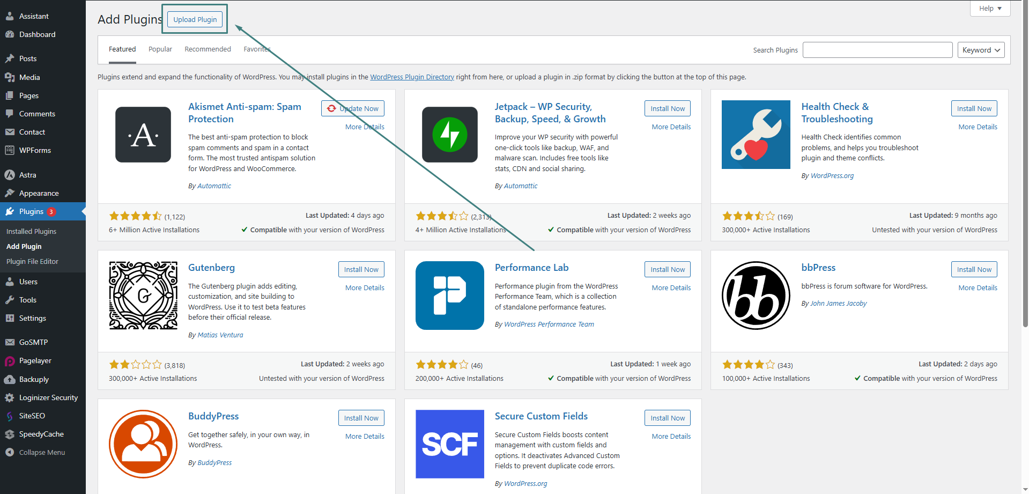Open the Performance Lab title link
The image size is (1029, 494).
pos(531,268)
